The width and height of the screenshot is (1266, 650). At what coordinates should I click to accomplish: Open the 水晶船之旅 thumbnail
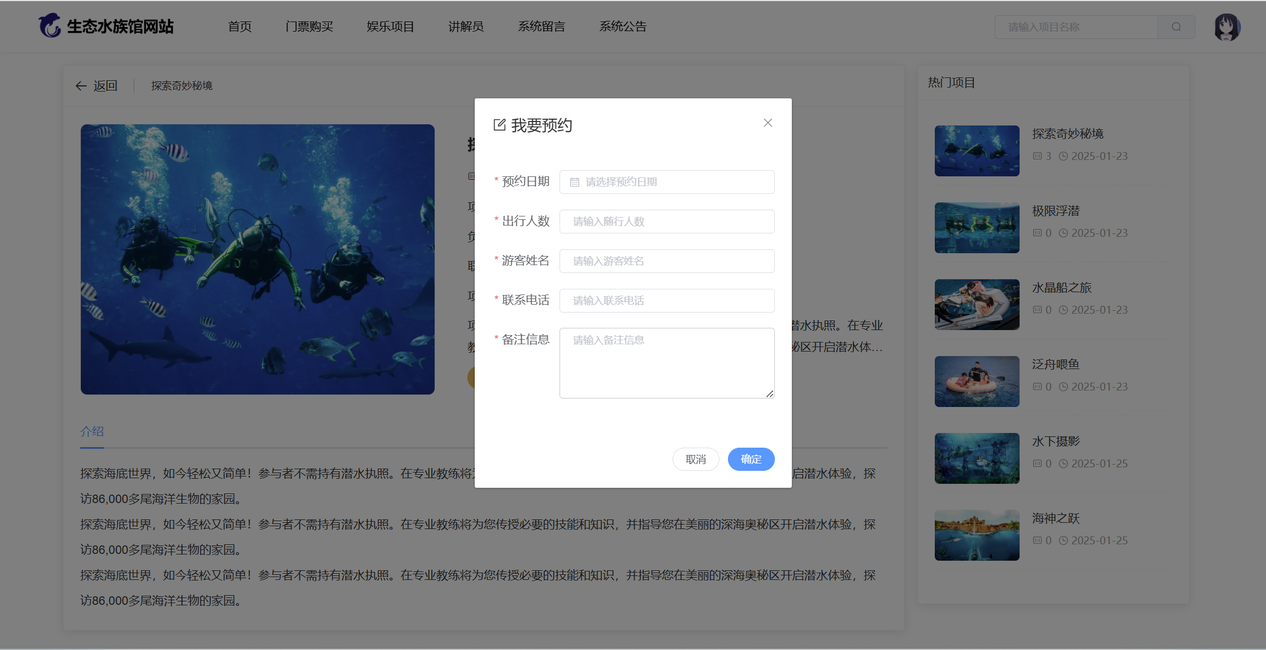coord(977,305)
